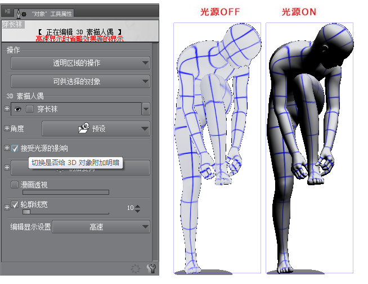368x284 pixels.
Task: Expand the row below the light source option
Action: (x=7, y=168)
